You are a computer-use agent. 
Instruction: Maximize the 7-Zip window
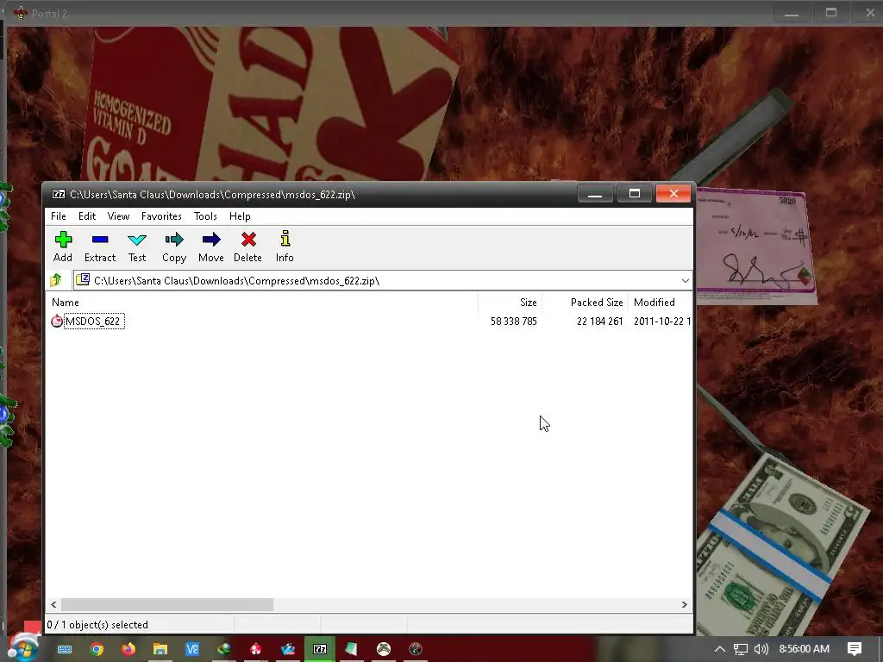click(635, 194)
